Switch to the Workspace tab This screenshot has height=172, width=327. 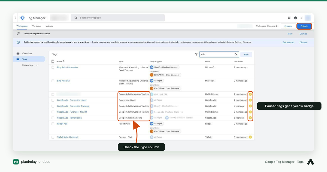(x=22, y=26)
